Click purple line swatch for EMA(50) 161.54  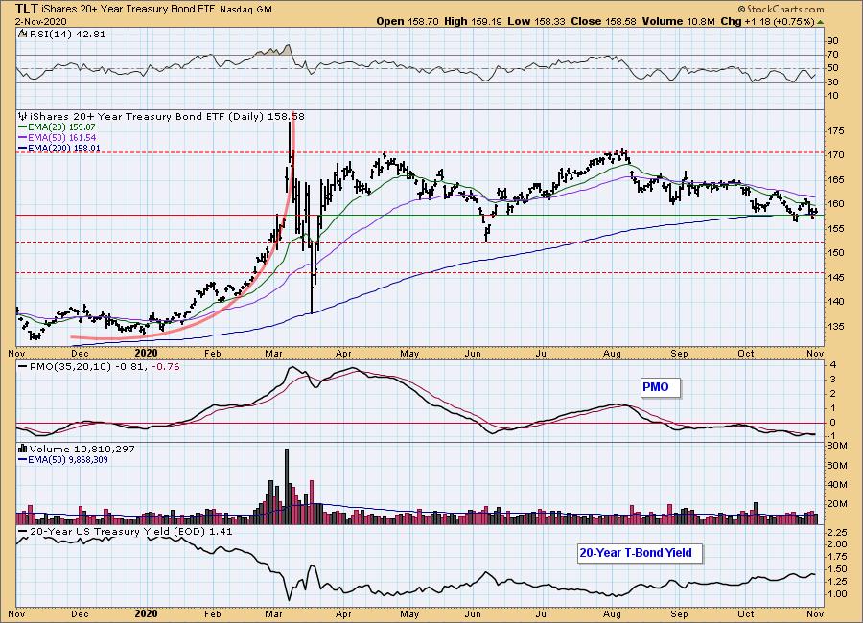coord(23,138)
